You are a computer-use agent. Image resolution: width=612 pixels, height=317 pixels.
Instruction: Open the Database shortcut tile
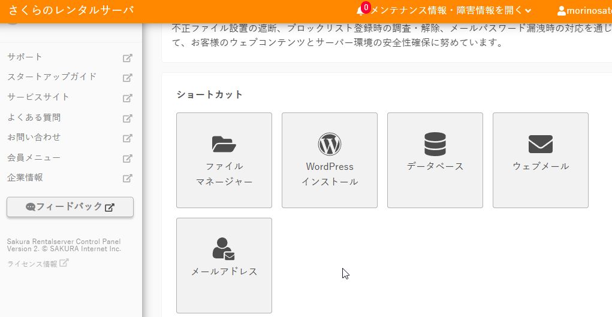pos(435,160)
